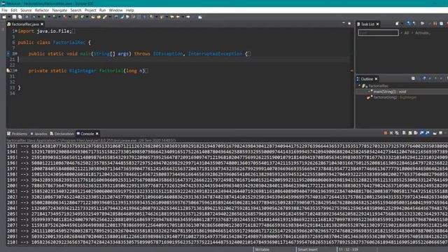Click console output line 200
The height and width of the screenshot is (252, 448).
(x=227, y=185)
